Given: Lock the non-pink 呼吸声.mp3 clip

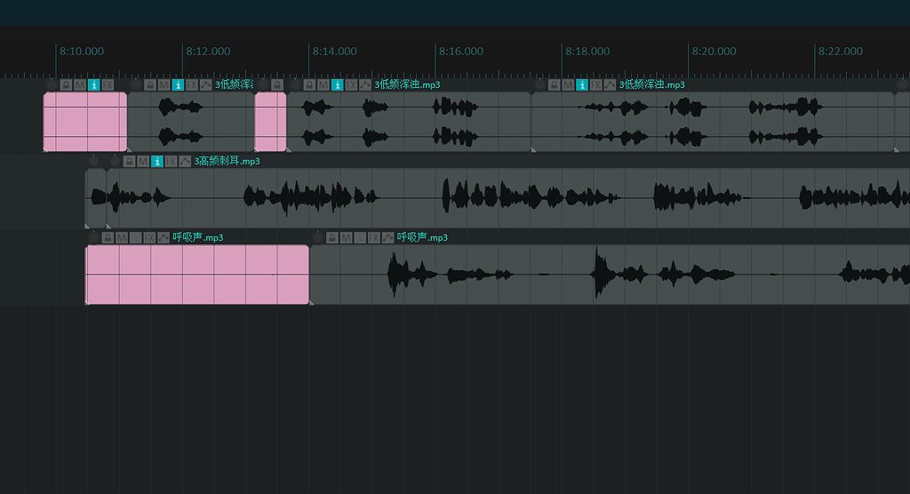Looking at the screenshot, I should 332,238.
